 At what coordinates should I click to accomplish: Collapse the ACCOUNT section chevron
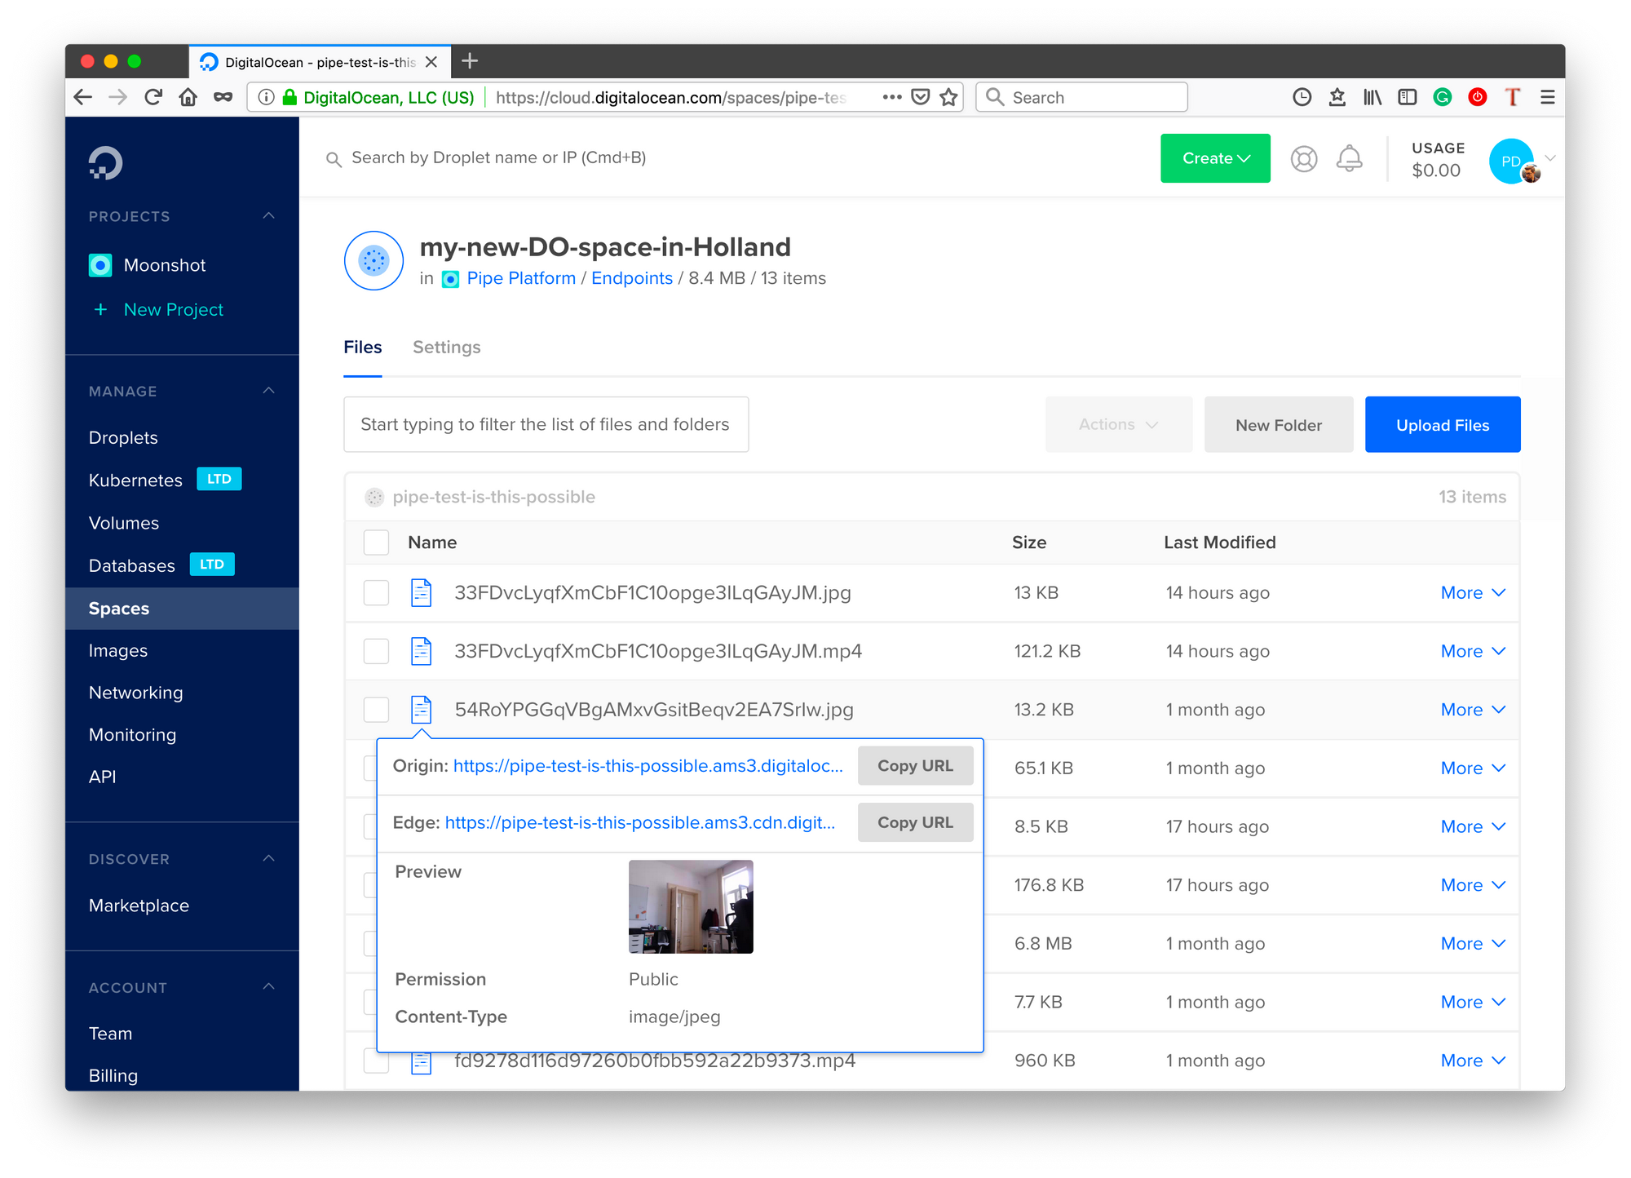[x=268, y=987]
